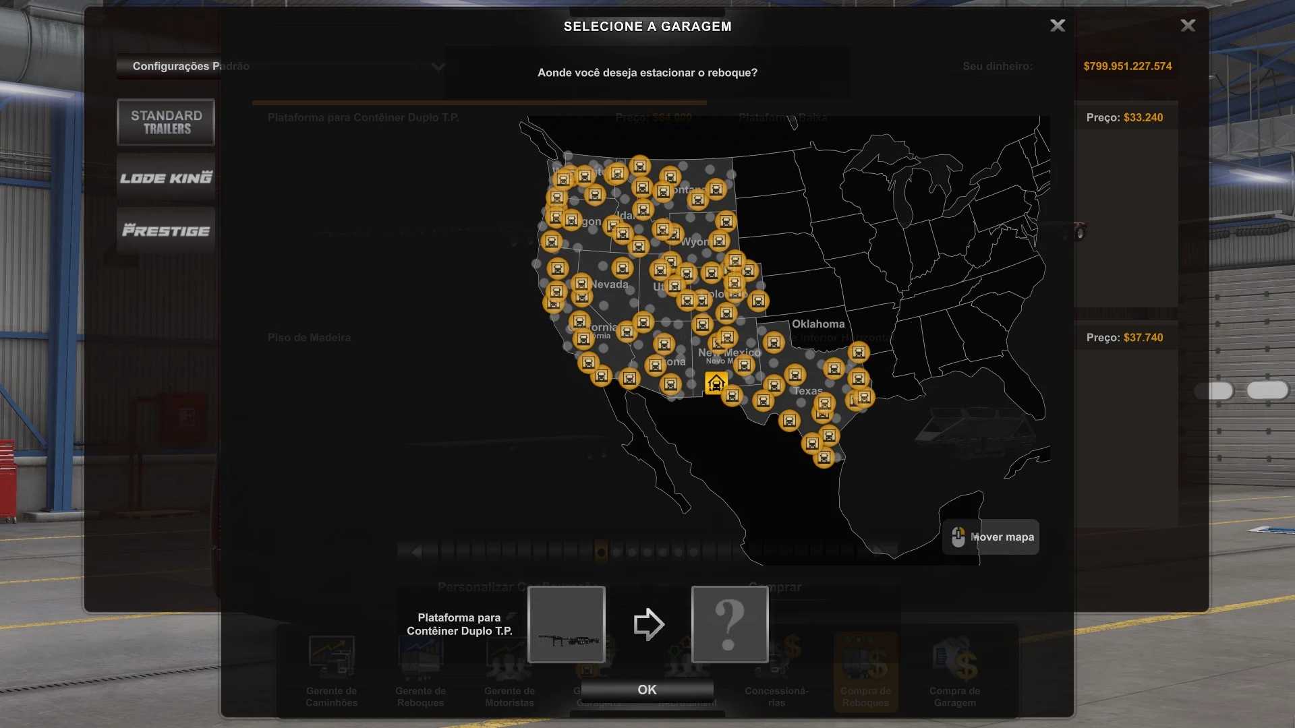Click the Plataforma para Contêiner trailer thumbnail
1295x728 pixels.
pyautogui.click(x=566, y=624)
